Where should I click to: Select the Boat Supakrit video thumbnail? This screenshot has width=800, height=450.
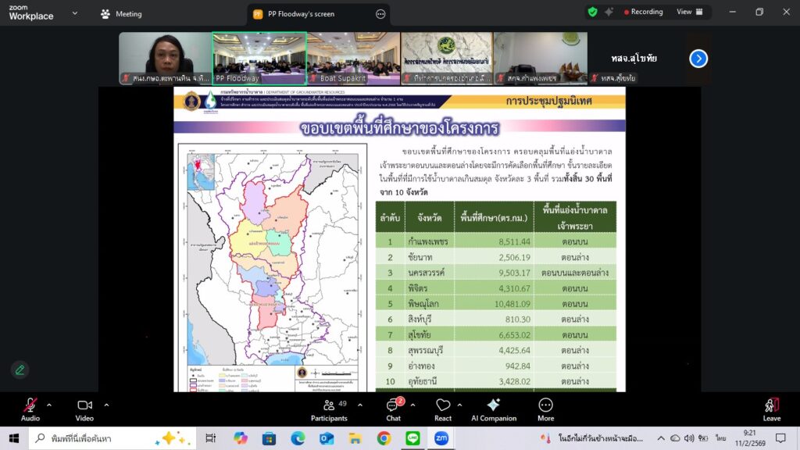pos(353,58)
